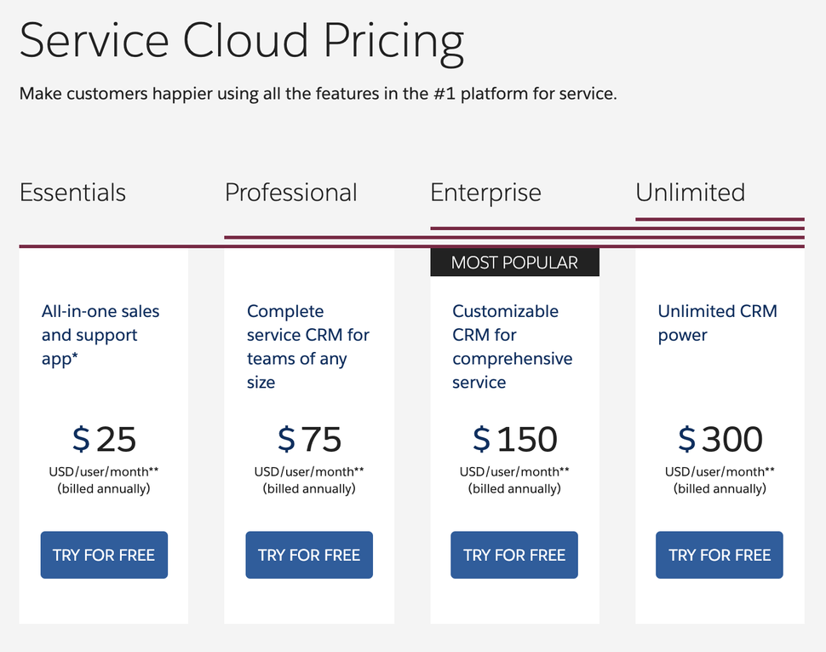Select the Professional plan heading
Viewport: 826px width, 652px height.
click(x=290, y=193)
